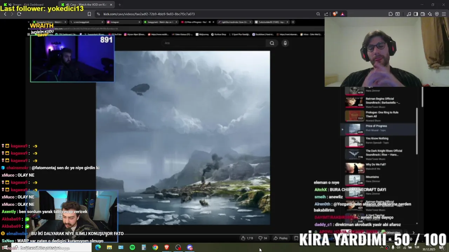This screenshot has height=252, width=449.
Task: Click AitchX username in the right chat
Action: tap(321, 189)
